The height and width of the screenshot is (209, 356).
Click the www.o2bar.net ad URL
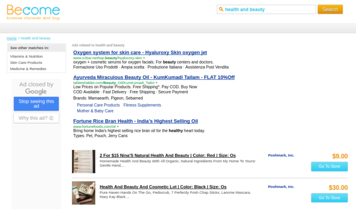pyautogui.click(x=107, y=58)
